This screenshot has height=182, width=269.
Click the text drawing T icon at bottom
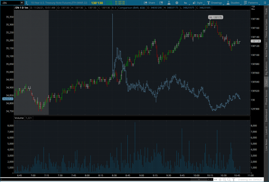[x=233, y=179]
